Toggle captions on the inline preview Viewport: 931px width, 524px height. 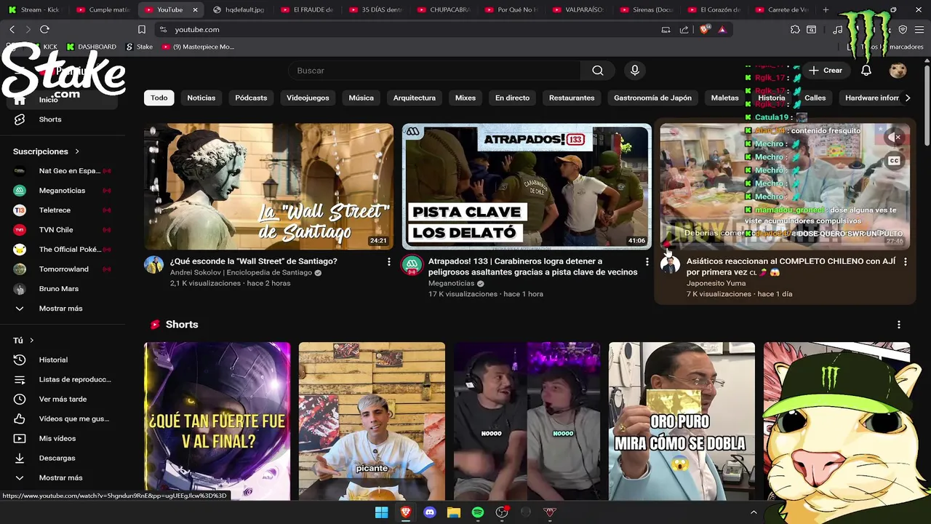(x=895, y=161)
